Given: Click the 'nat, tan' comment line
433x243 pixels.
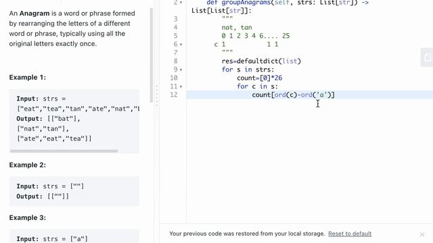Looking at the screenshot, I should (237, 28).
